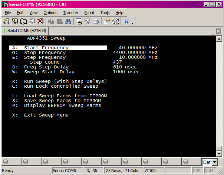Click the step count value '437'
The width and height of the screenshot is (224, 175).
pos(117,62)
